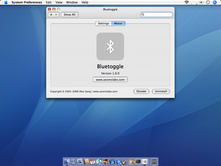Click the Bluetoggle heading text
The image size is (221, 166).
click(x=110, y=66)
